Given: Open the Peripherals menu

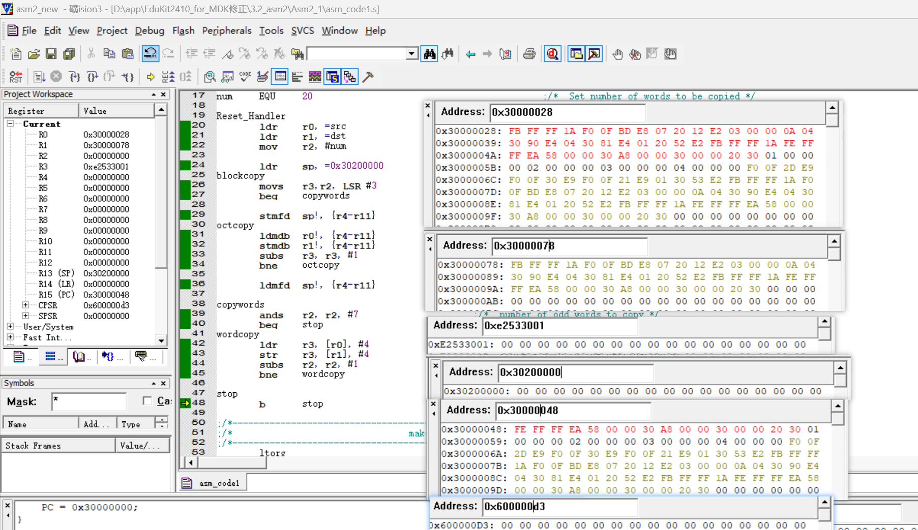Looking at the screenshot, I should click(226, 30).
